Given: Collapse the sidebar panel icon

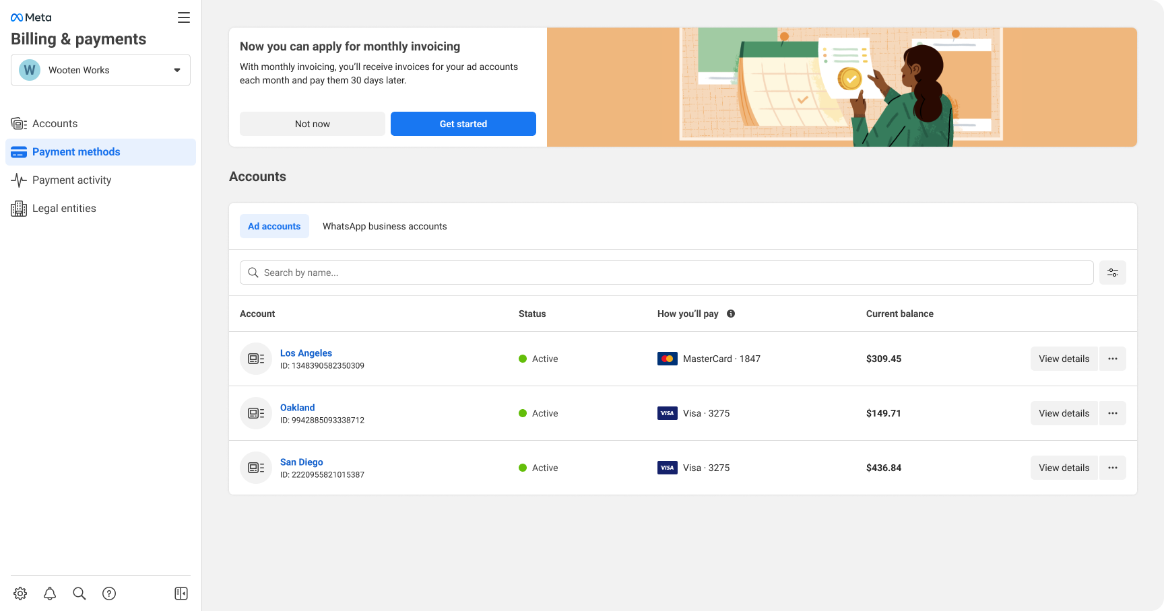Looking at the screenshot, I should (181, 594).
